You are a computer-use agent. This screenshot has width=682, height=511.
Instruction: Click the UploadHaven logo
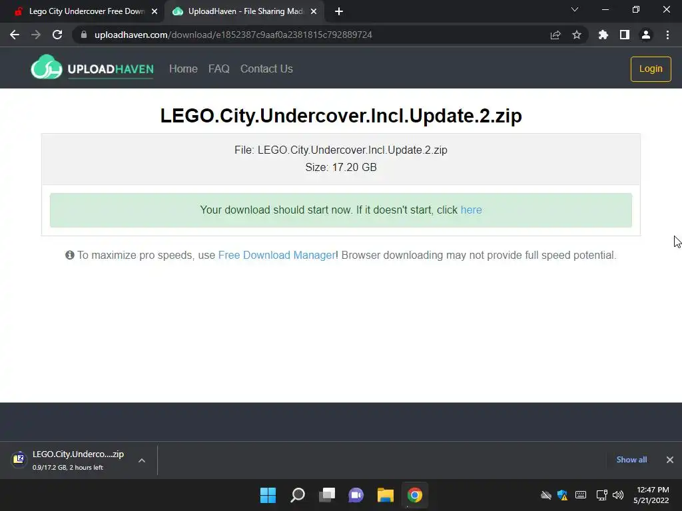click(x=92, y=67)
